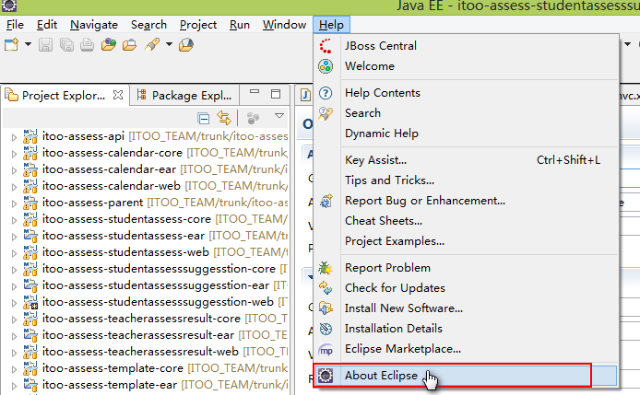Open the File menu

(15, 25)
